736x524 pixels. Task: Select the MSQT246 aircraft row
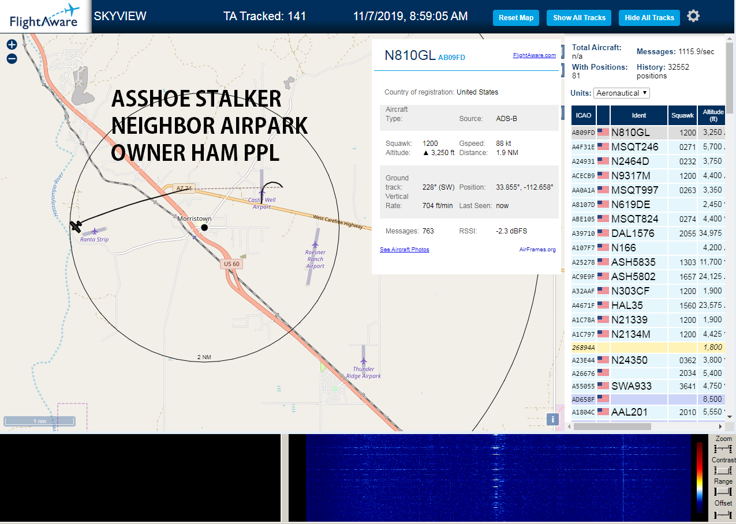click(648, 146)
